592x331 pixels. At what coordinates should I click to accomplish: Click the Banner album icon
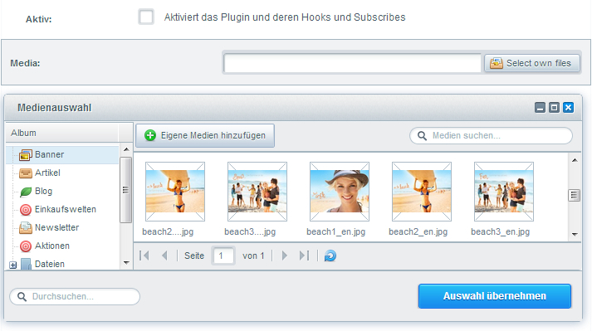coord(26,155)
